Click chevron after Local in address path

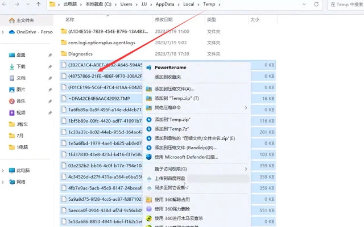tap(198, 5)
